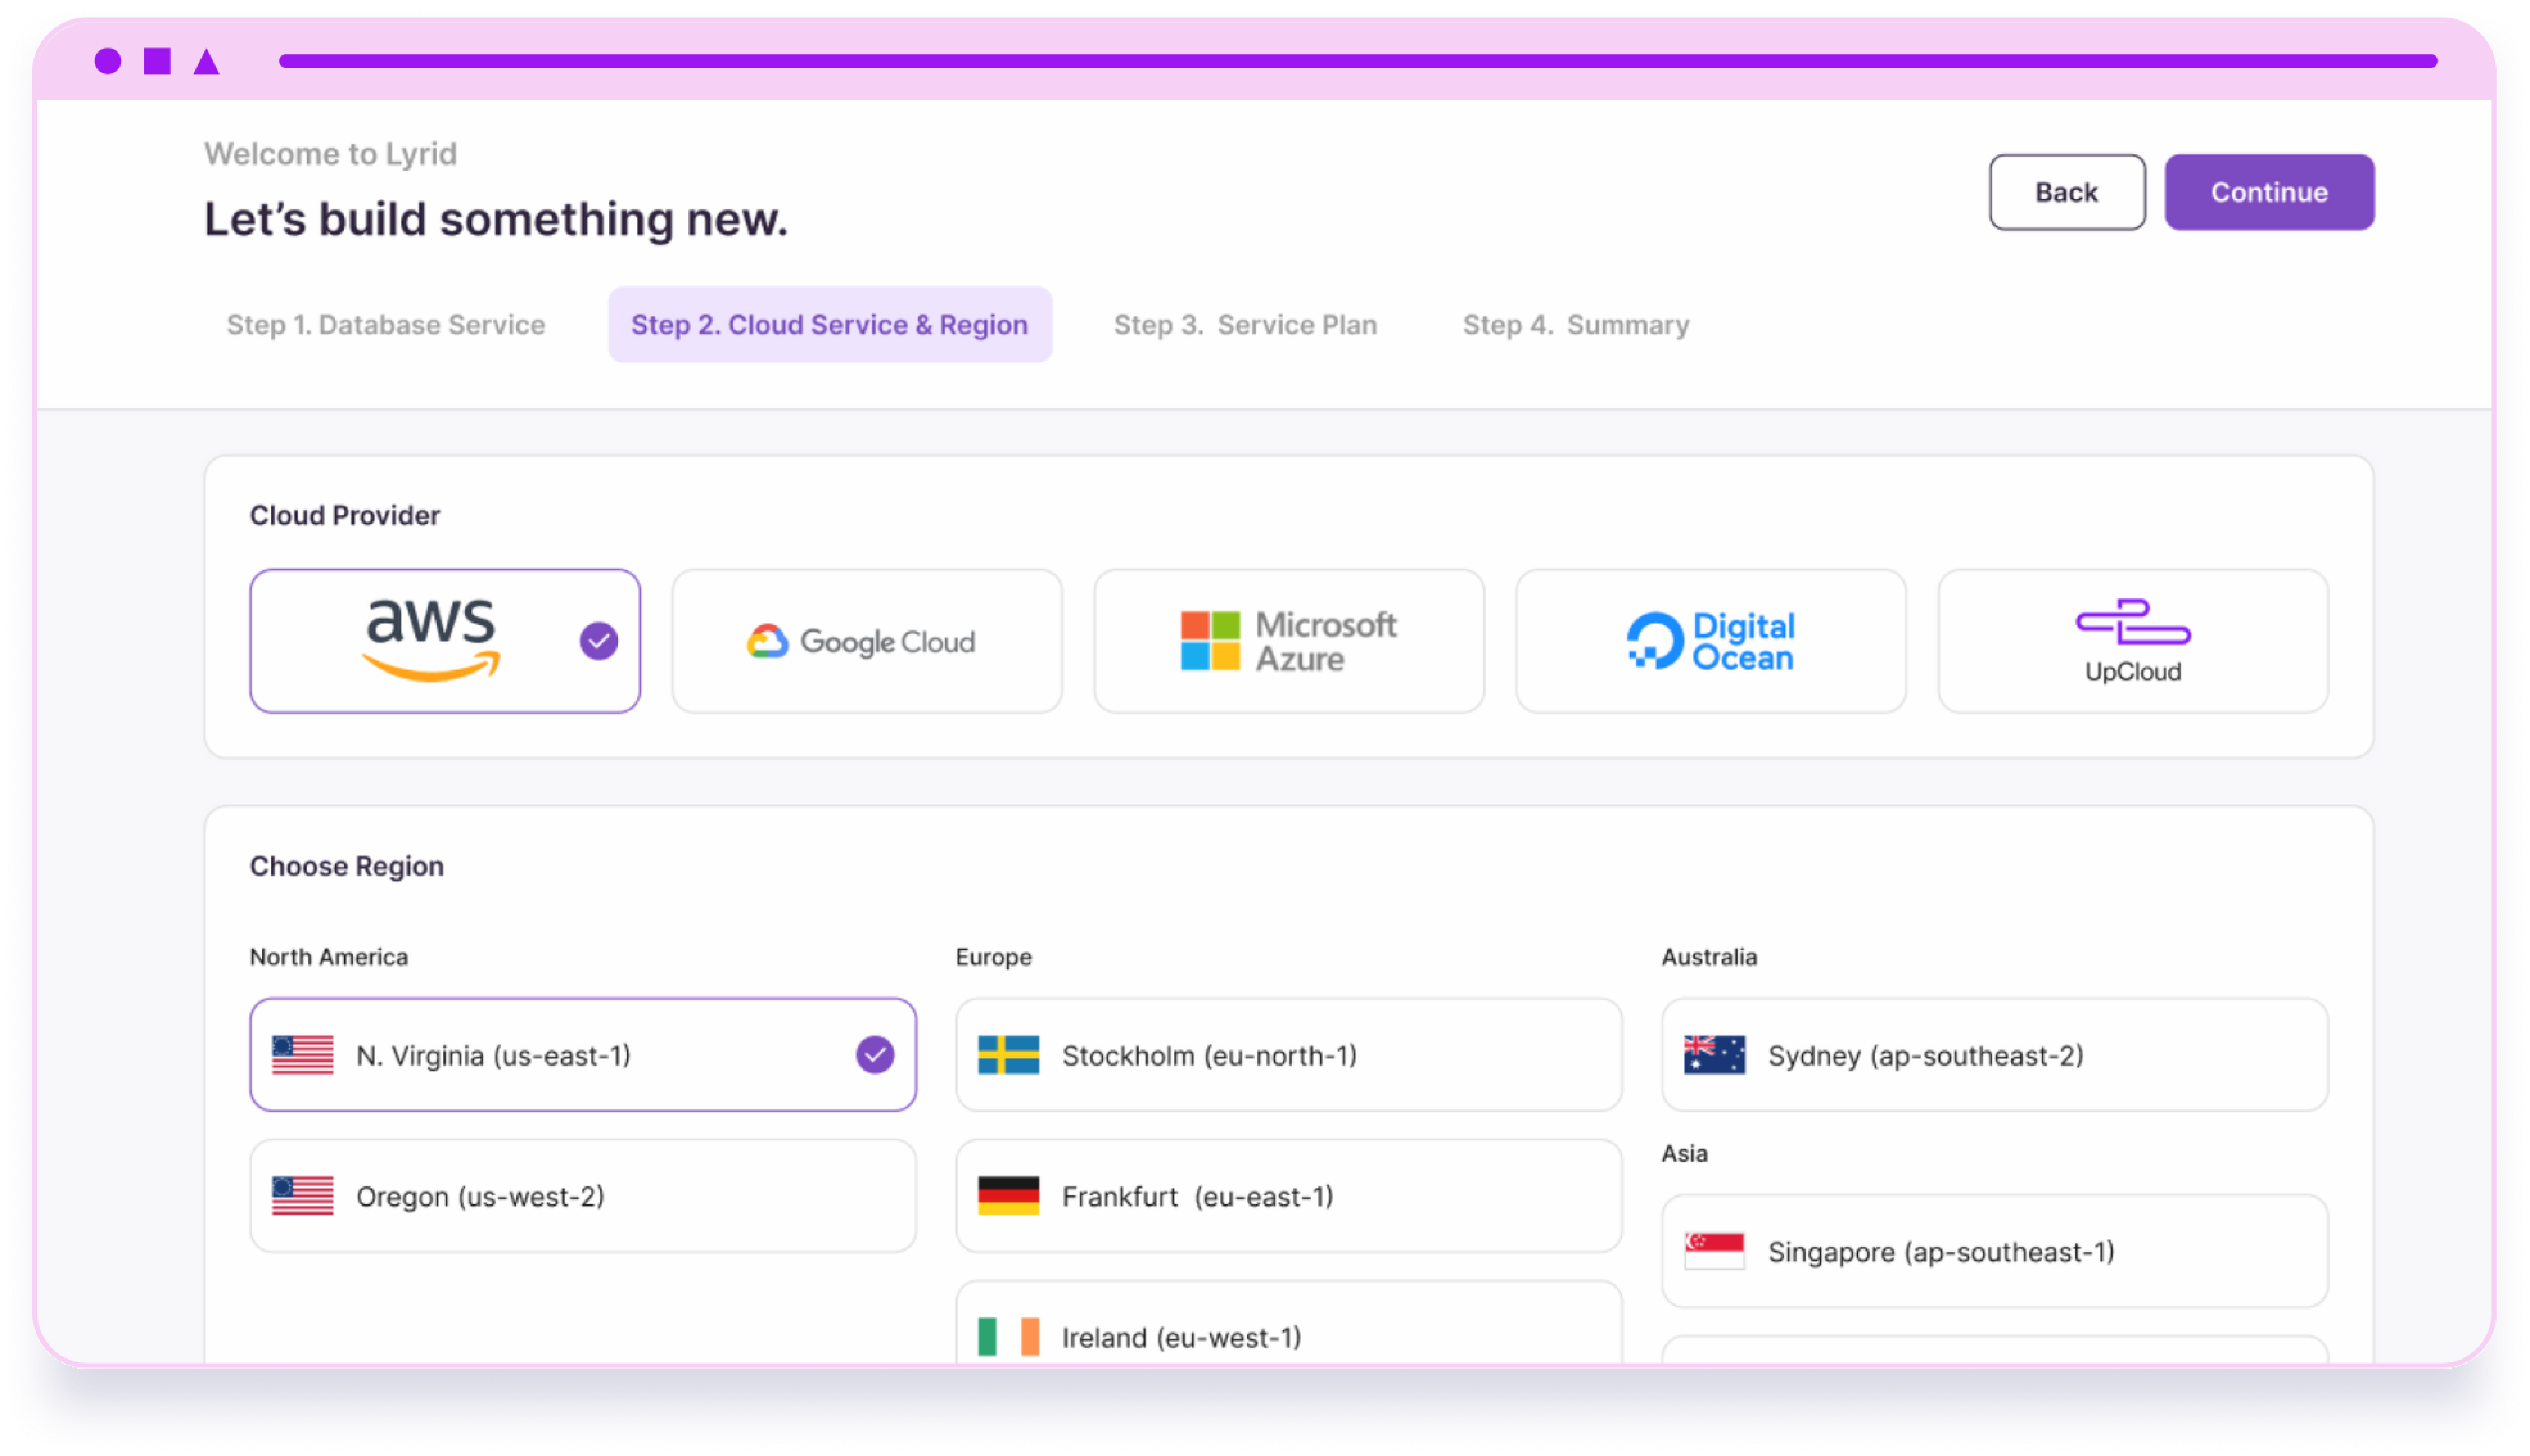Select N. Virginia (us-east-1) region
Viewport: 2530px width, 1456px height.
[583, 1055]
